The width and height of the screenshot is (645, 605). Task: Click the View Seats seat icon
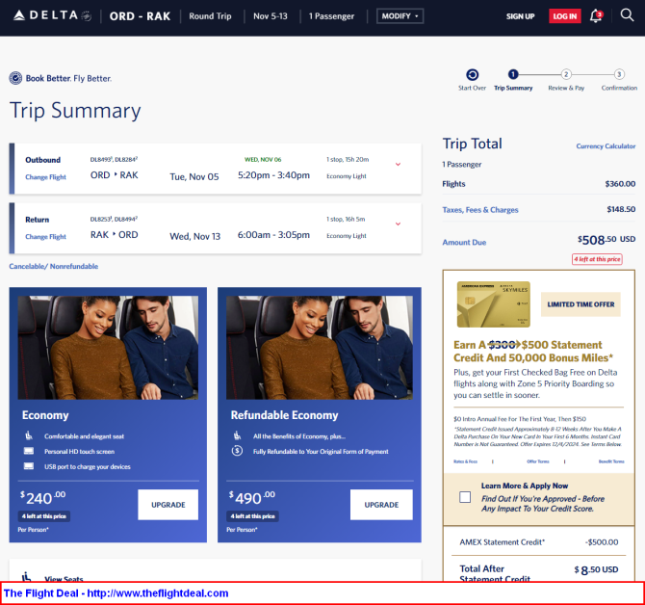pos(27,577)
